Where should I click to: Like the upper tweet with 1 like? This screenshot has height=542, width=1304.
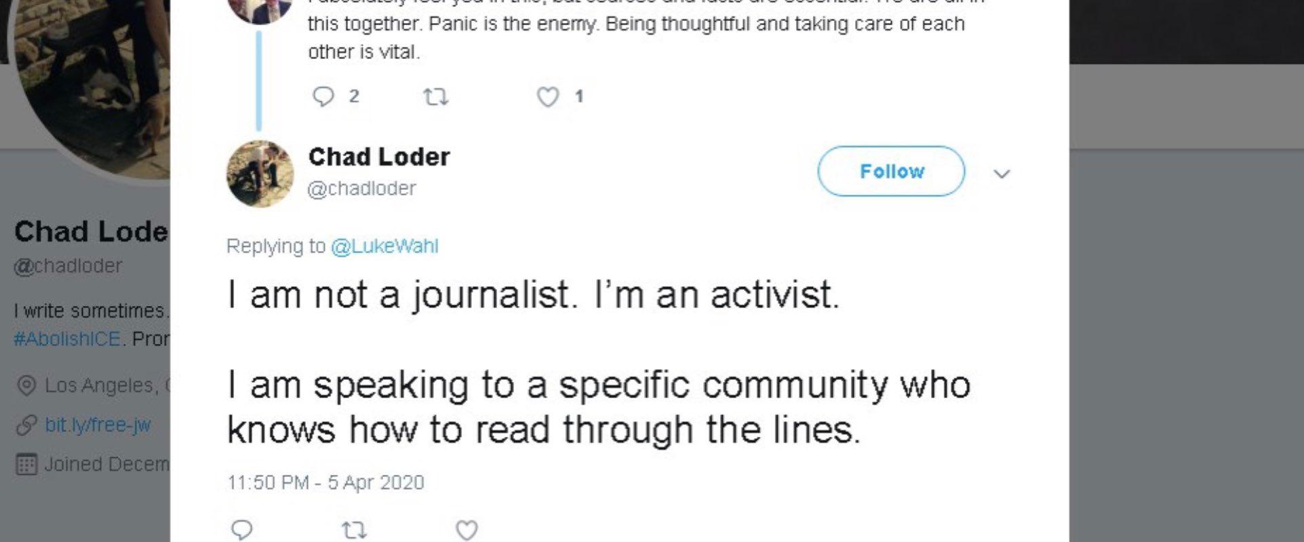pyautogui.click(x=547, y=98)
